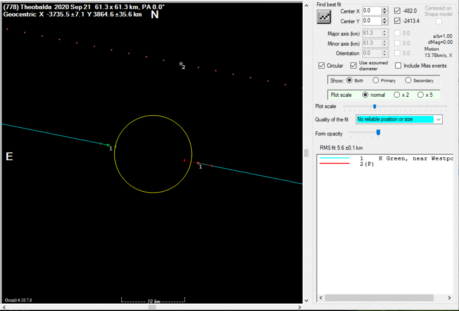This screenshot has width=459, height=311.
Task: Toggle the Centered on Shape model checkbox
Action: coord(439,21)
